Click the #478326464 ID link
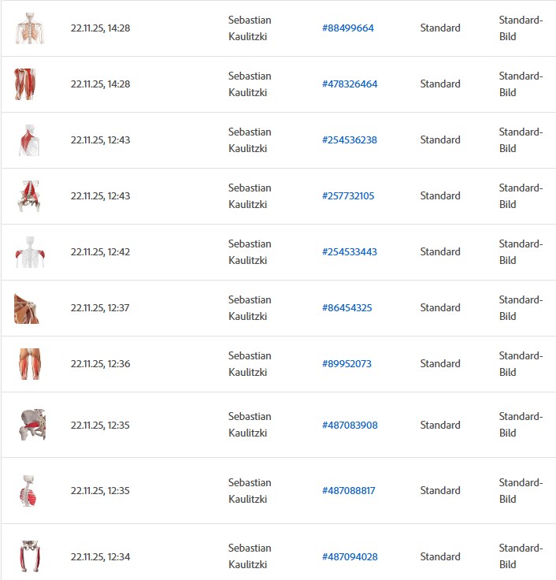This screenshot has width=556, height=580. pyautogui.click(x=350, y=84)
